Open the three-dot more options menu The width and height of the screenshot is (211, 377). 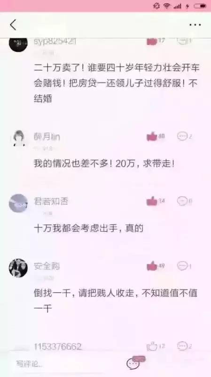click(195, 25)
